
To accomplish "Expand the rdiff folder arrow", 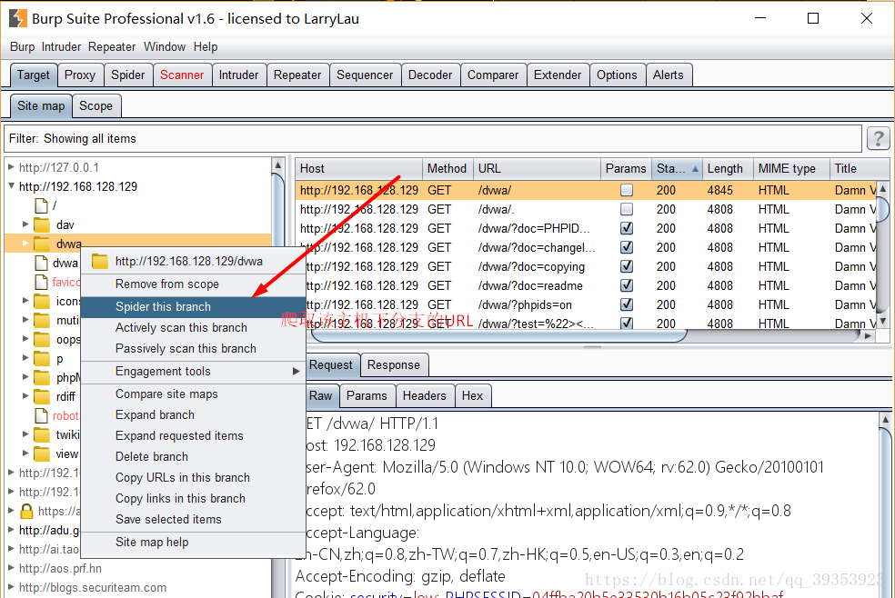I will (25, 395).
